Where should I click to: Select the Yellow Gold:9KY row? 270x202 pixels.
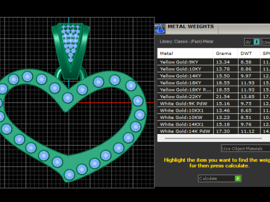(214, 62)
